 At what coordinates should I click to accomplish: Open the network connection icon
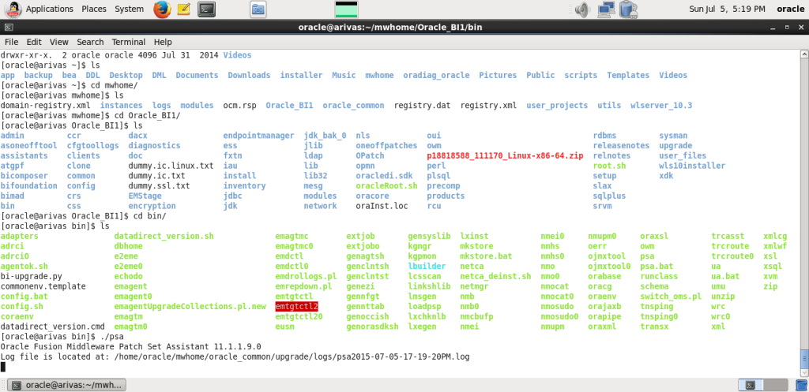tap(606, 9)
